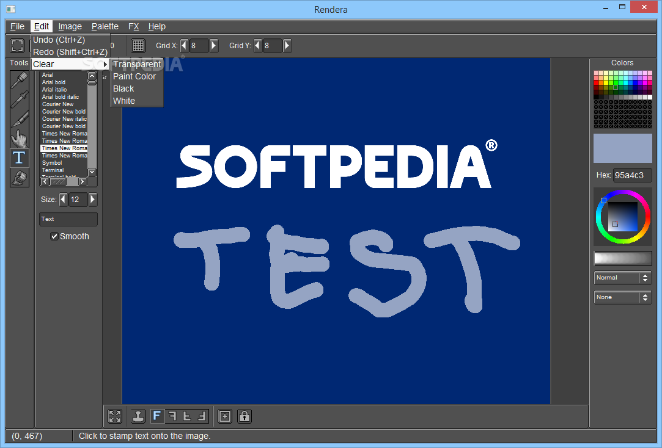Click right arrow of font list horizontal scrollbar
The image size is (662, 448).
click(x=83, y=182)
